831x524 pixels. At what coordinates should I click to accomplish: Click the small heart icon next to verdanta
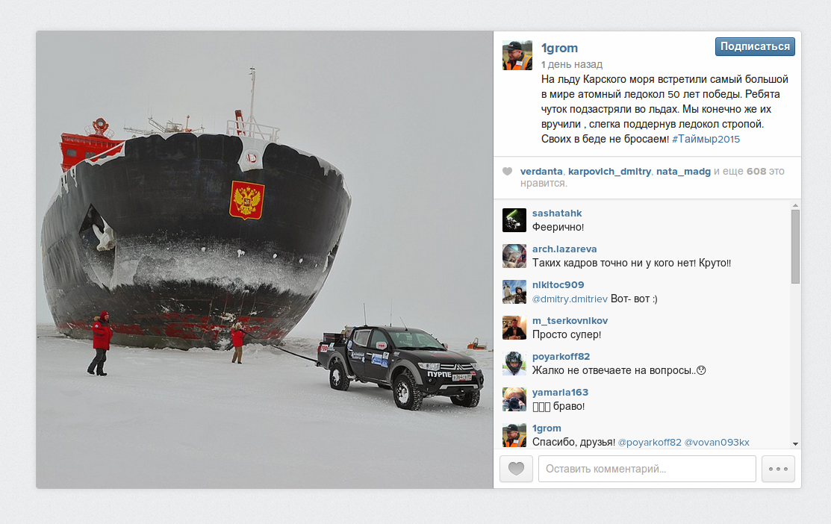507,171
